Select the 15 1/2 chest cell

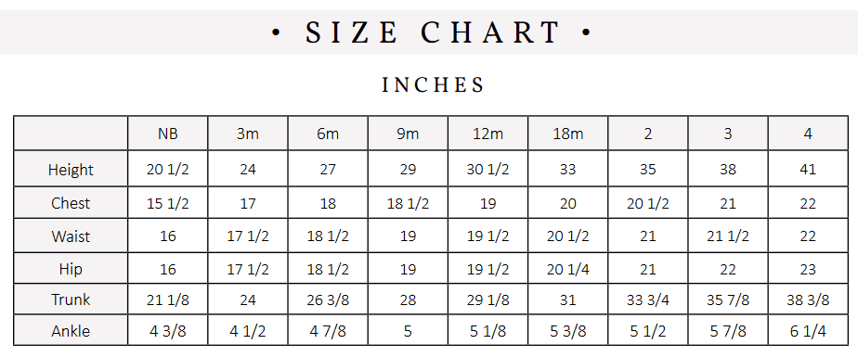point(168,203)
